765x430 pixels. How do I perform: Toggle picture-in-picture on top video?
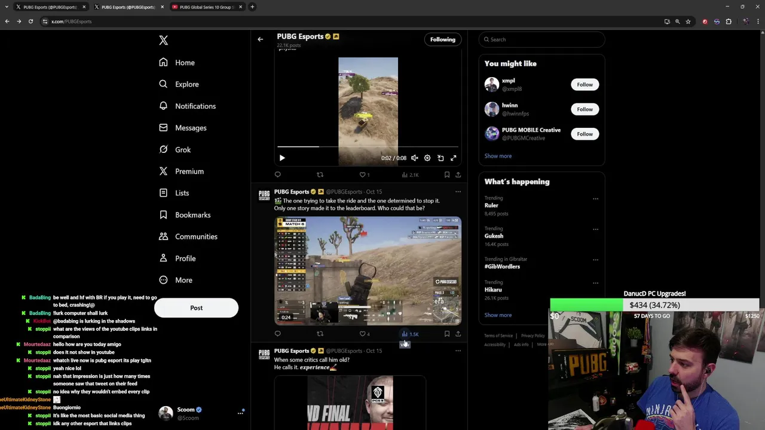point(440,158)
